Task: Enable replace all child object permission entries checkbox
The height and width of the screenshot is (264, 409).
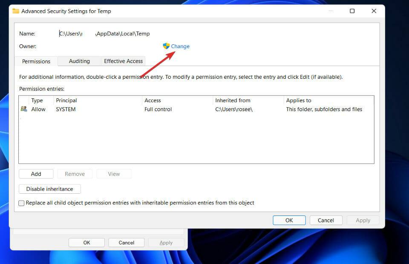Action: click(22, 203)
